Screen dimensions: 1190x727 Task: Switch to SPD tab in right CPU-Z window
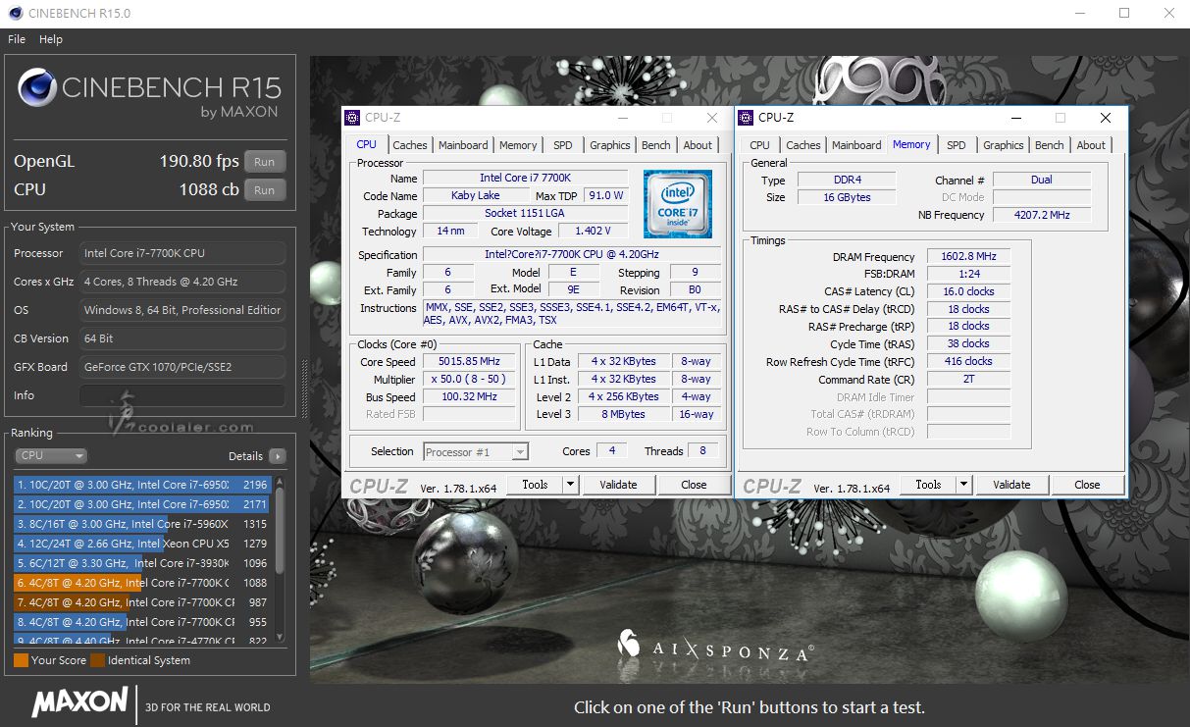click(x=957, y=145)
